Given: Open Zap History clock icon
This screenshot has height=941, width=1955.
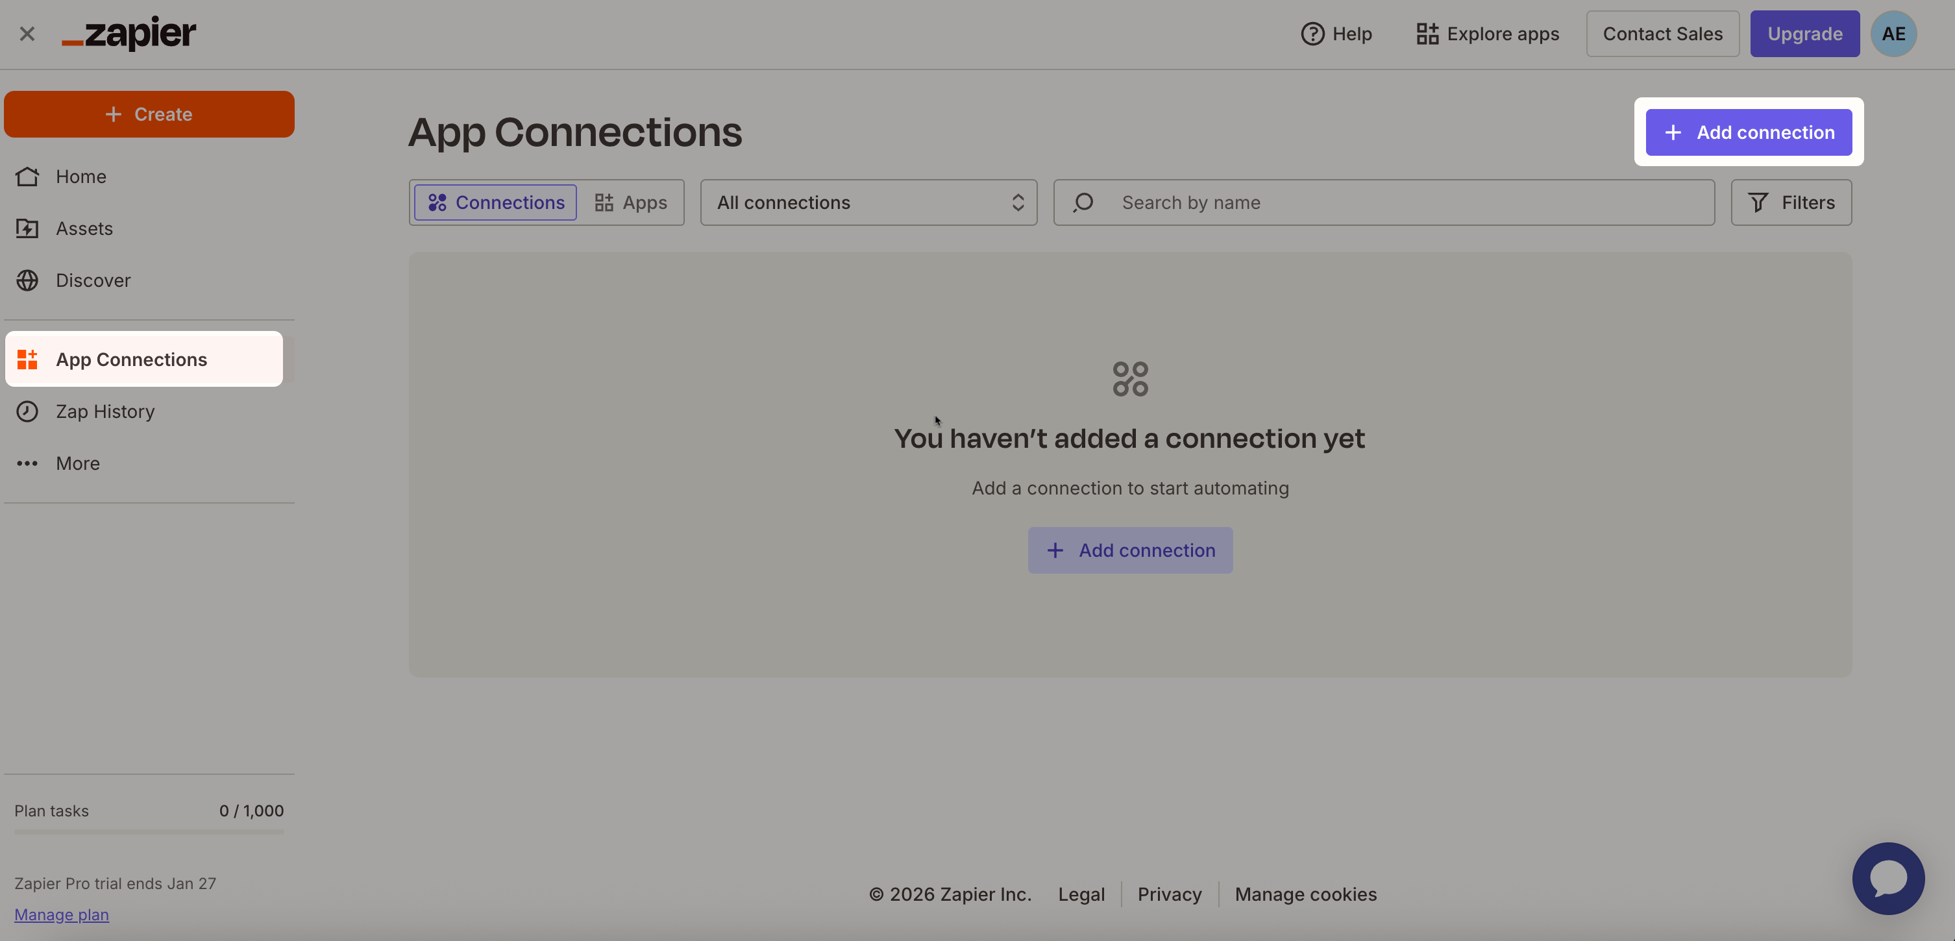Looking at the screenshot, I should coord(27,411).
